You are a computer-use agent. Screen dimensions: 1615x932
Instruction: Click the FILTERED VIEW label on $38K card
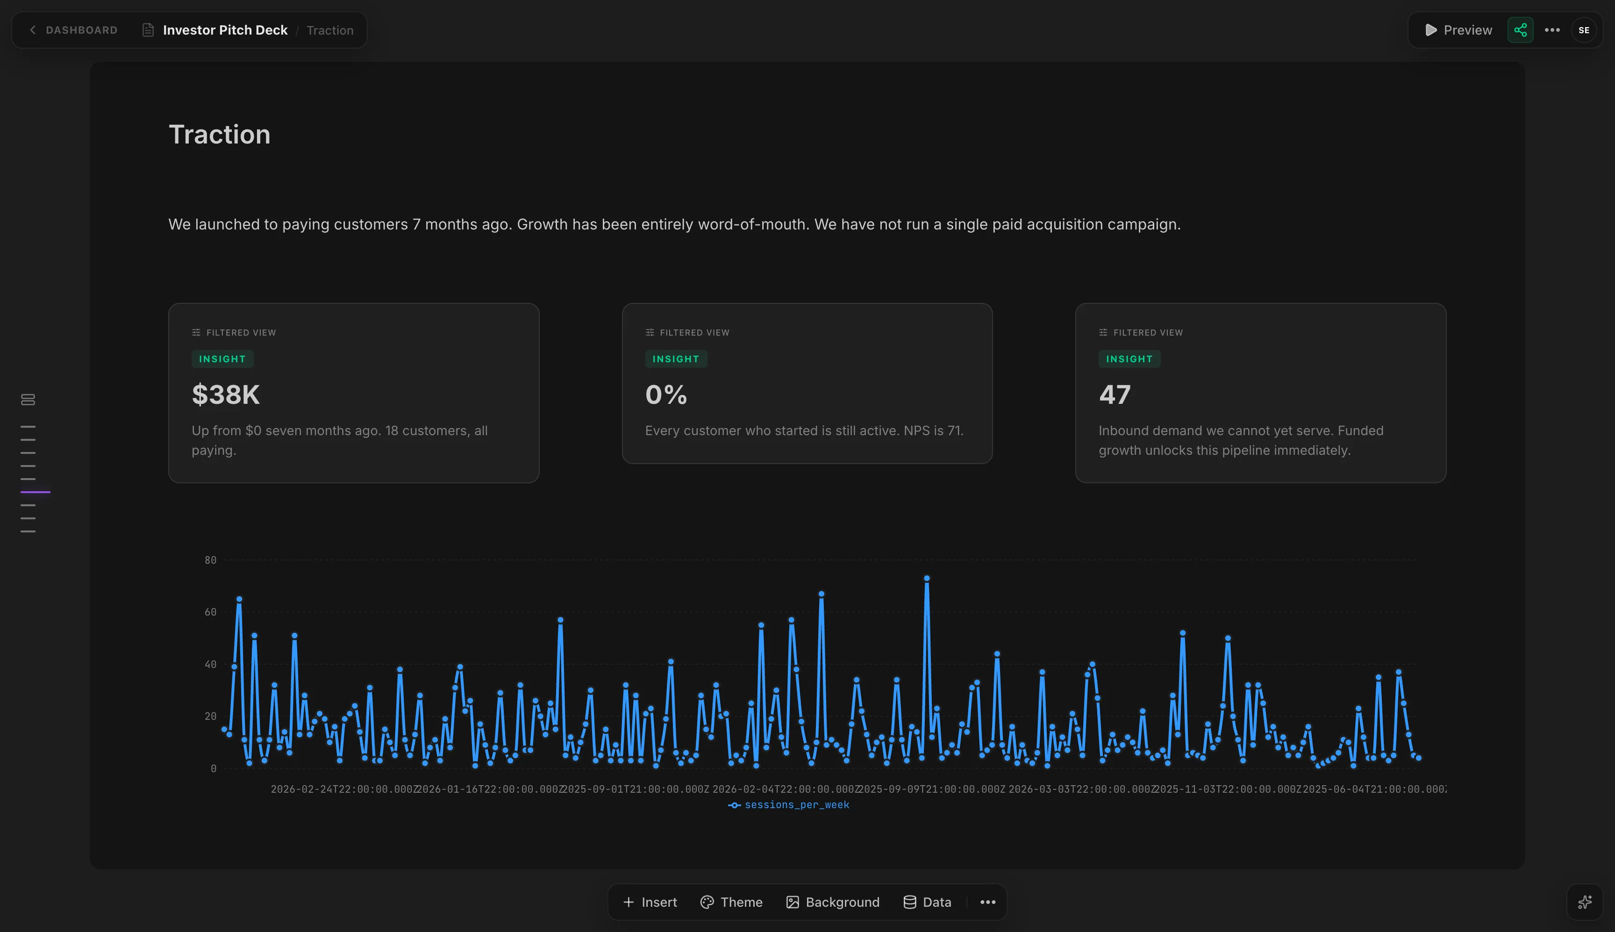tap(241, 333)
